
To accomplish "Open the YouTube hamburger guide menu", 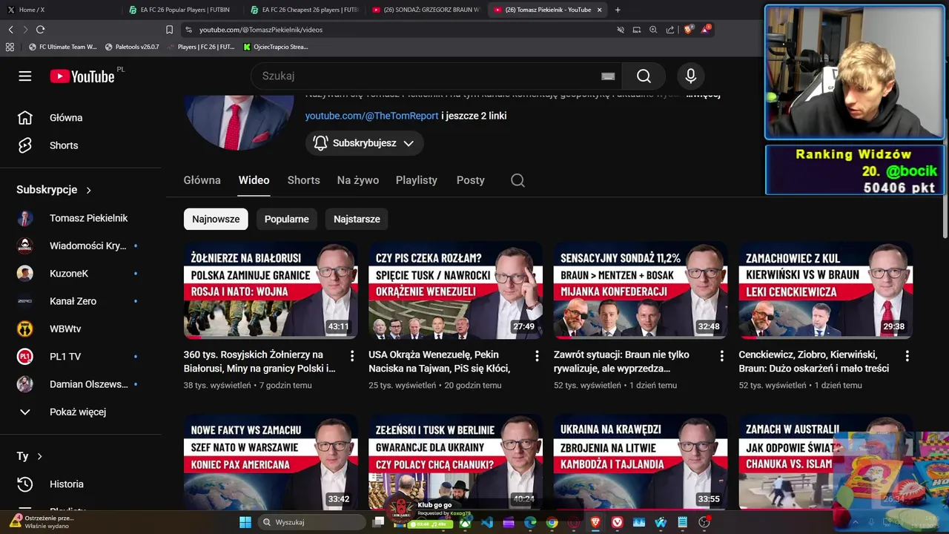I will tap(25, 76).
